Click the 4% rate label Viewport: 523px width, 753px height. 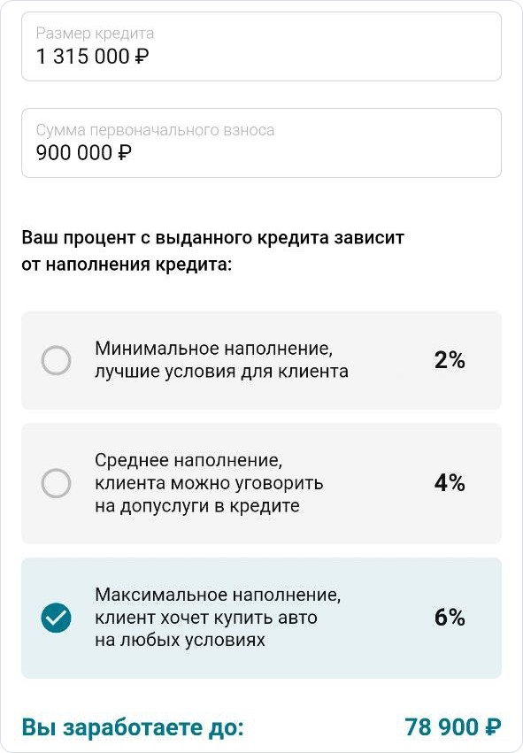point(450,483)
